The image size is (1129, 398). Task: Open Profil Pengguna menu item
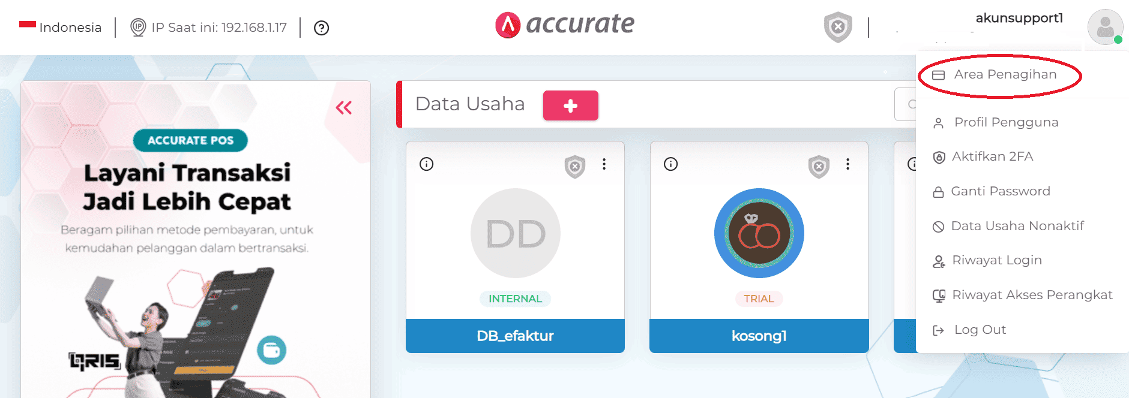click(x=1006, y=122)
